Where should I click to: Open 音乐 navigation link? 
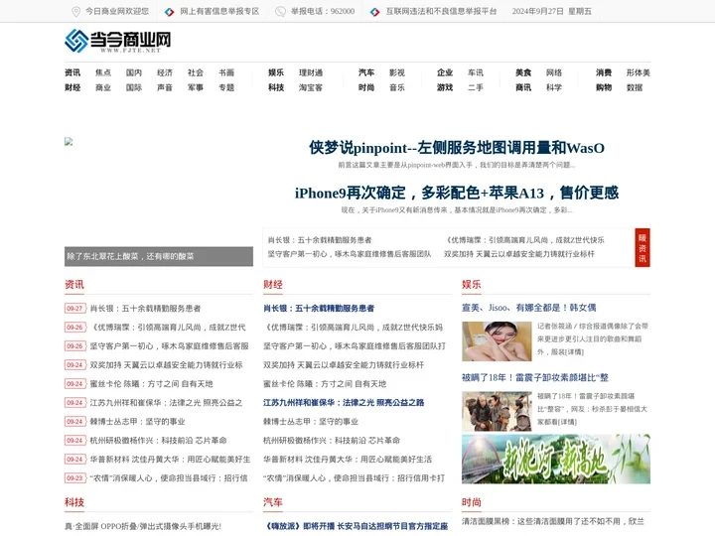(397, 87)
